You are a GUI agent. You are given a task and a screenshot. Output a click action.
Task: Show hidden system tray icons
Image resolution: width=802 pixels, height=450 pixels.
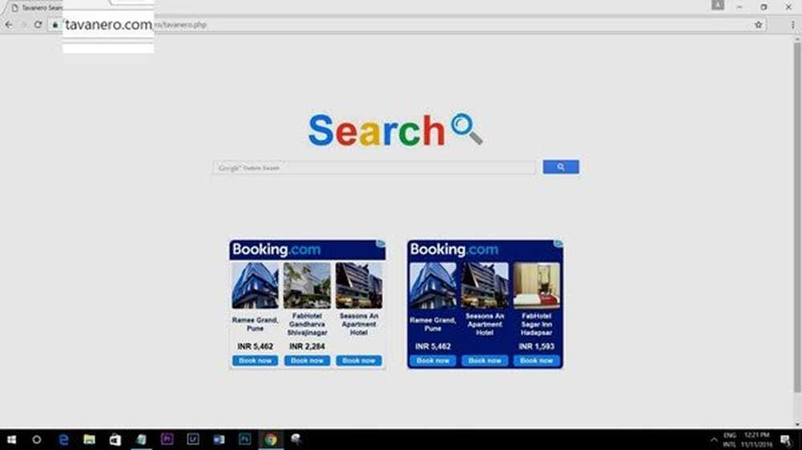(714, 440)
